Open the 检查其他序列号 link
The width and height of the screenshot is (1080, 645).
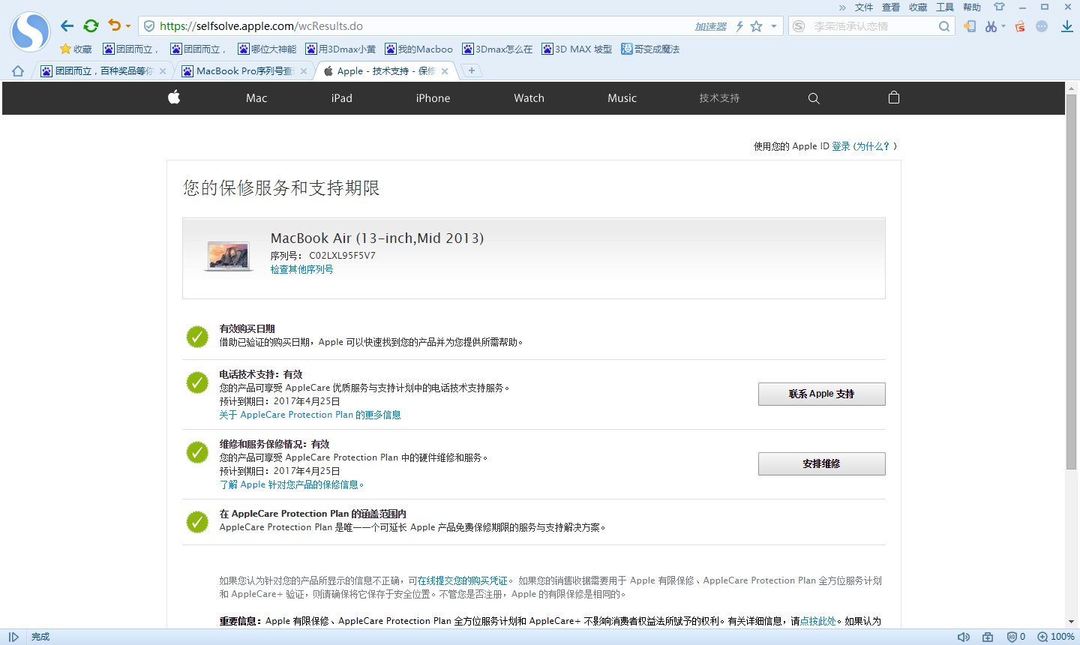pyautogui.click(x=301, y=268)
